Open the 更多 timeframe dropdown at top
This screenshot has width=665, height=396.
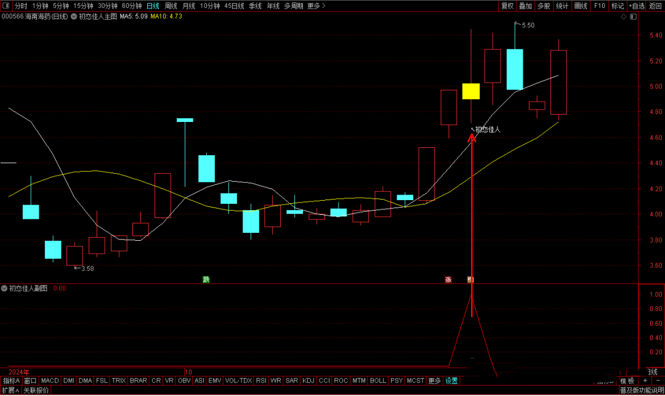click(x=316, y=6)
